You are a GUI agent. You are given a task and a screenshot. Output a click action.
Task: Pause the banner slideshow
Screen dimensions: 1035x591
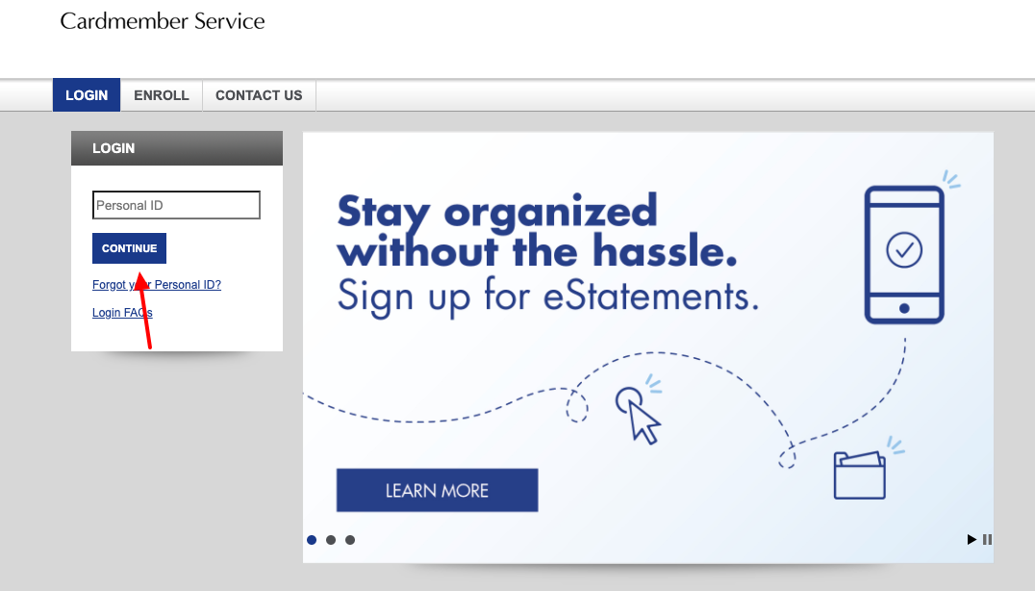pyautogui.click(x=987, y=540)
